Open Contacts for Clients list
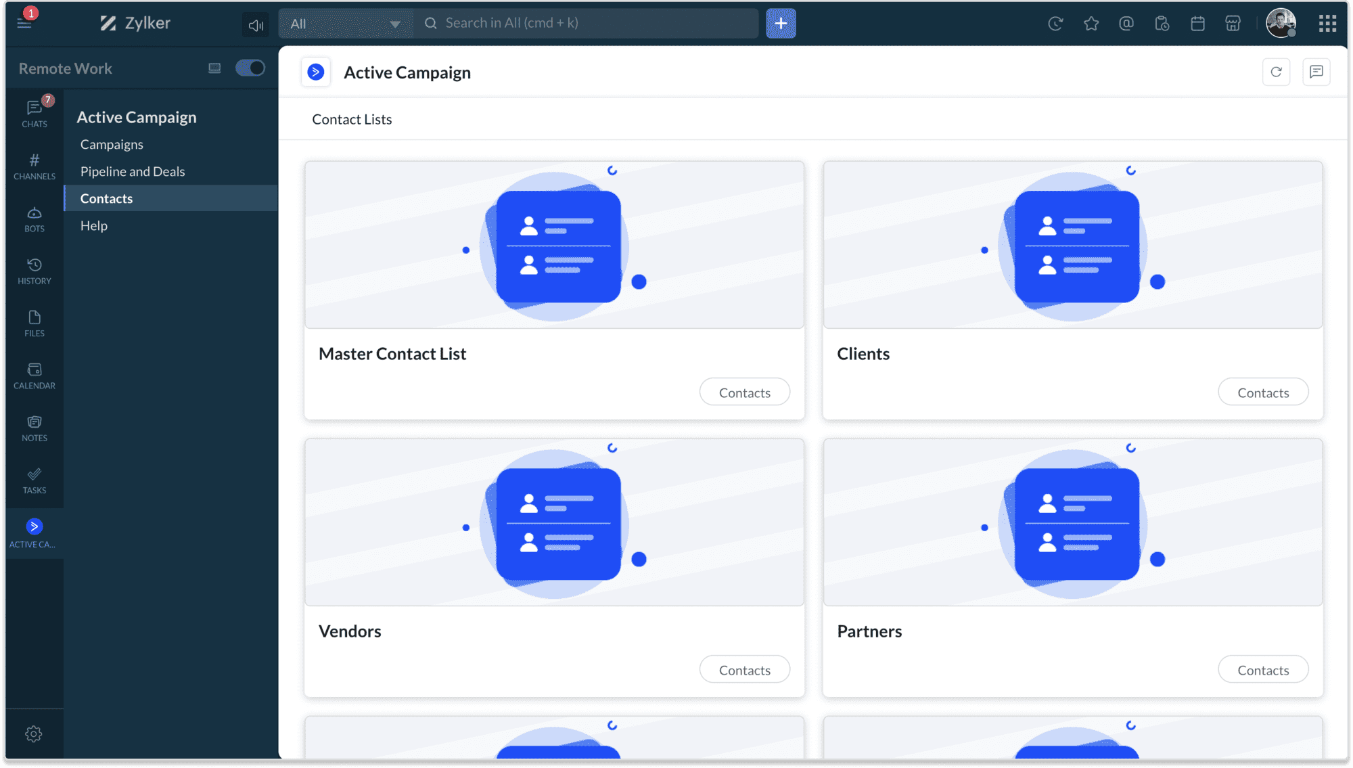Screen dimensions: 1353x768 tap(1263, 392)
